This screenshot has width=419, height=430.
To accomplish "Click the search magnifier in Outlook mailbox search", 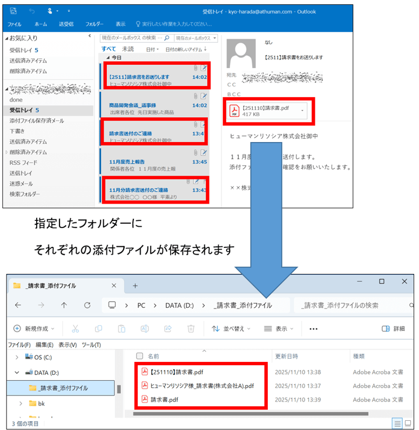I will 167,38.
